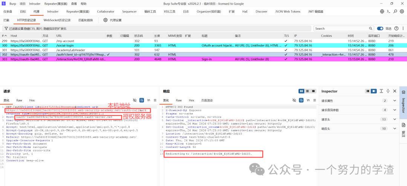407x186 pixels.
Task: Collapse all Inspector sections icon
Action: click(388, 91)
